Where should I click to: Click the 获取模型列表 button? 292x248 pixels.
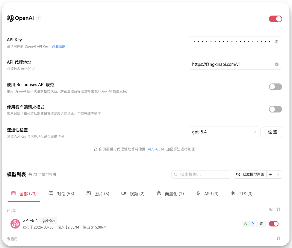click(250, 174)
